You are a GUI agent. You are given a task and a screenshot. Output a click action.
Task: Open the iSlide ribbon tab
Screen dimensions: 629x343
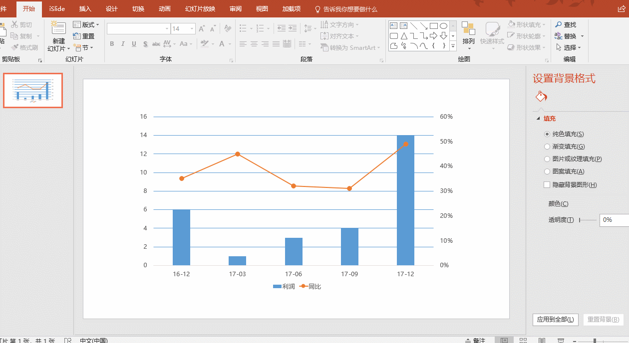point(57,9)
